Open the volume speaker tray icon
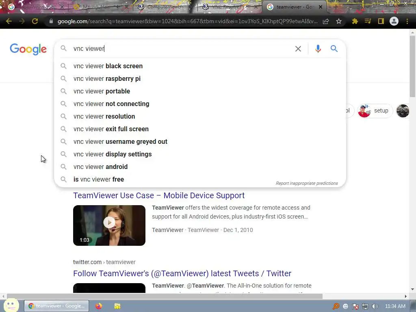The width and height of the screenshot is (416, 312). 375,306
